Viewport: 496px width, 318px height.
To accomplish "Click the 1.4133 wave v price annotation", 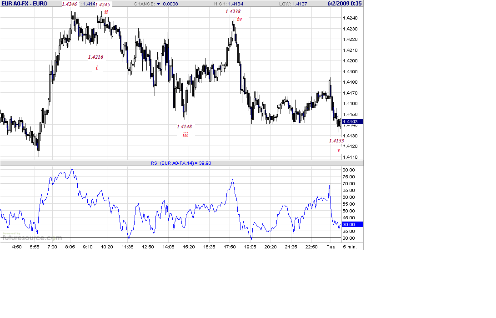I will click(336, 141).
